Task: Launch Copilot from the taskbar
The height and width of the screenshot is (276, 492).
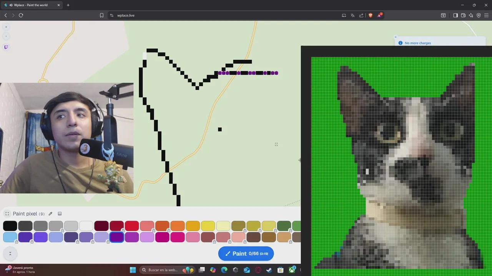Action: [x=213, y=270]
